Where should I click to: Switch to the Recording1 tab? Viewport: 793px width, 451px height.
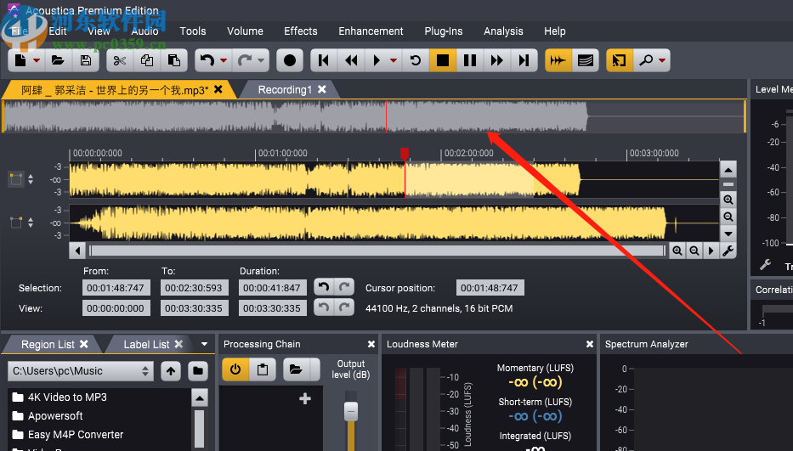click(x=285, y=89)
